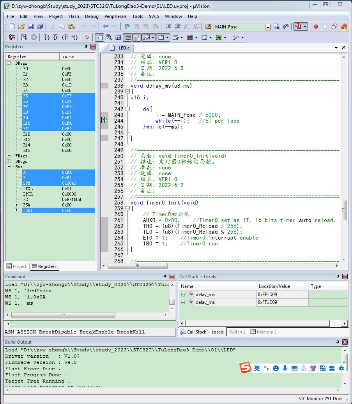
Task: Reset the CPU with the RST icon
Action: (12, 37)
